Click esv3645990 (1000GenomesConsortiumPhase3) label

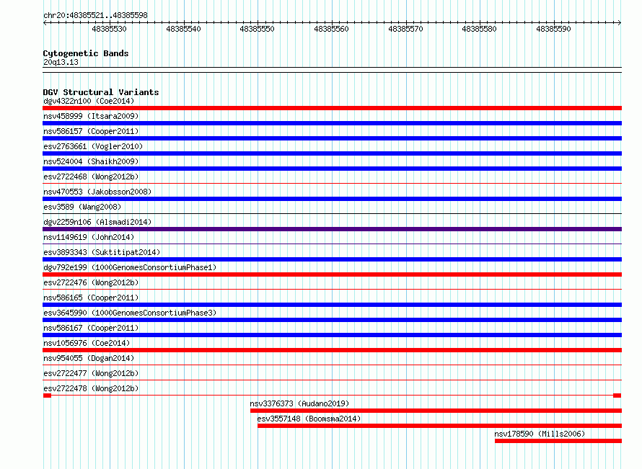click(x=130, y=313)
